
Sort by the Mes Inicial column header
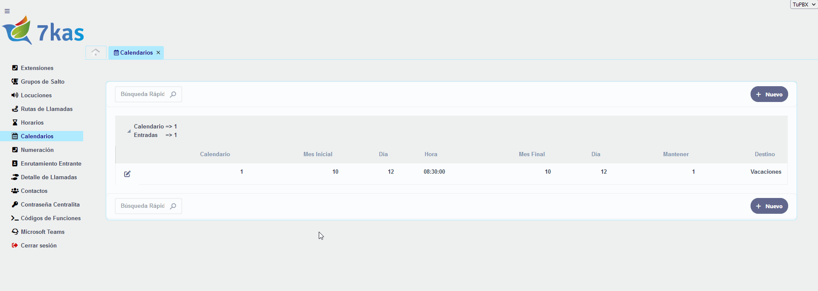[x=317, y=154]
